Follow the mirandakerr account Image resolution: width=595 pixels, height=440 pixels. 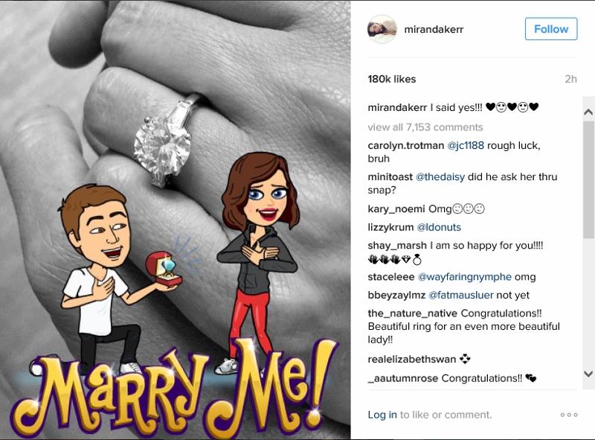[551, 29]
